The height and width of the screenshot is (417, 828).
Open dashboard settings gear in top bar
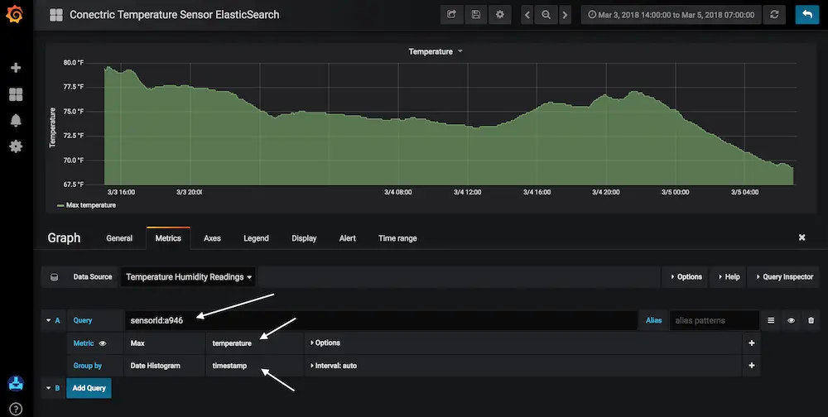(x=500, y=15)
